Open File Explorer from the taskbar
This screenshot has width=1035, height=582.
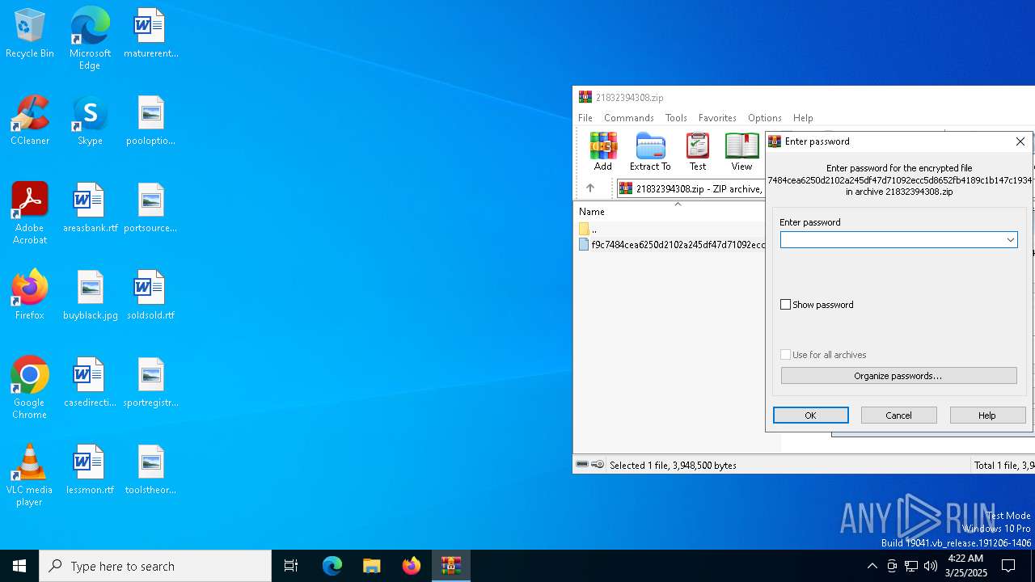(x=372, y=566)
